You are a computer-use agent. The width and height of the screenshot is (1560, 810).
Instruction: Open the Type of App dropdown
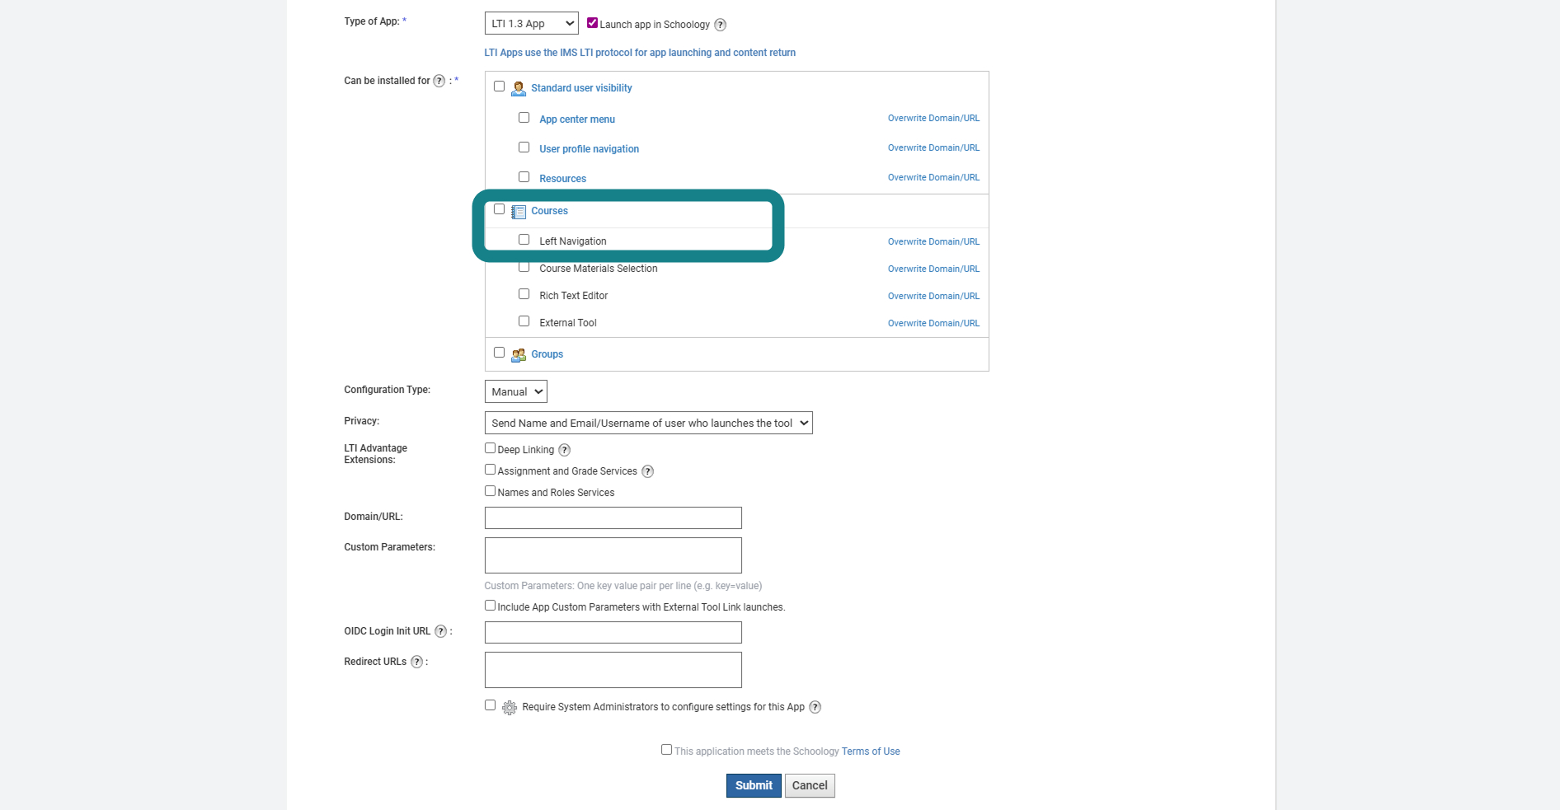[531, 24]
